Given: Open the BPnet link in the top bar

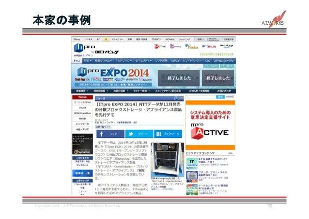Looking at the screenshot, I should tap(77, 39).
